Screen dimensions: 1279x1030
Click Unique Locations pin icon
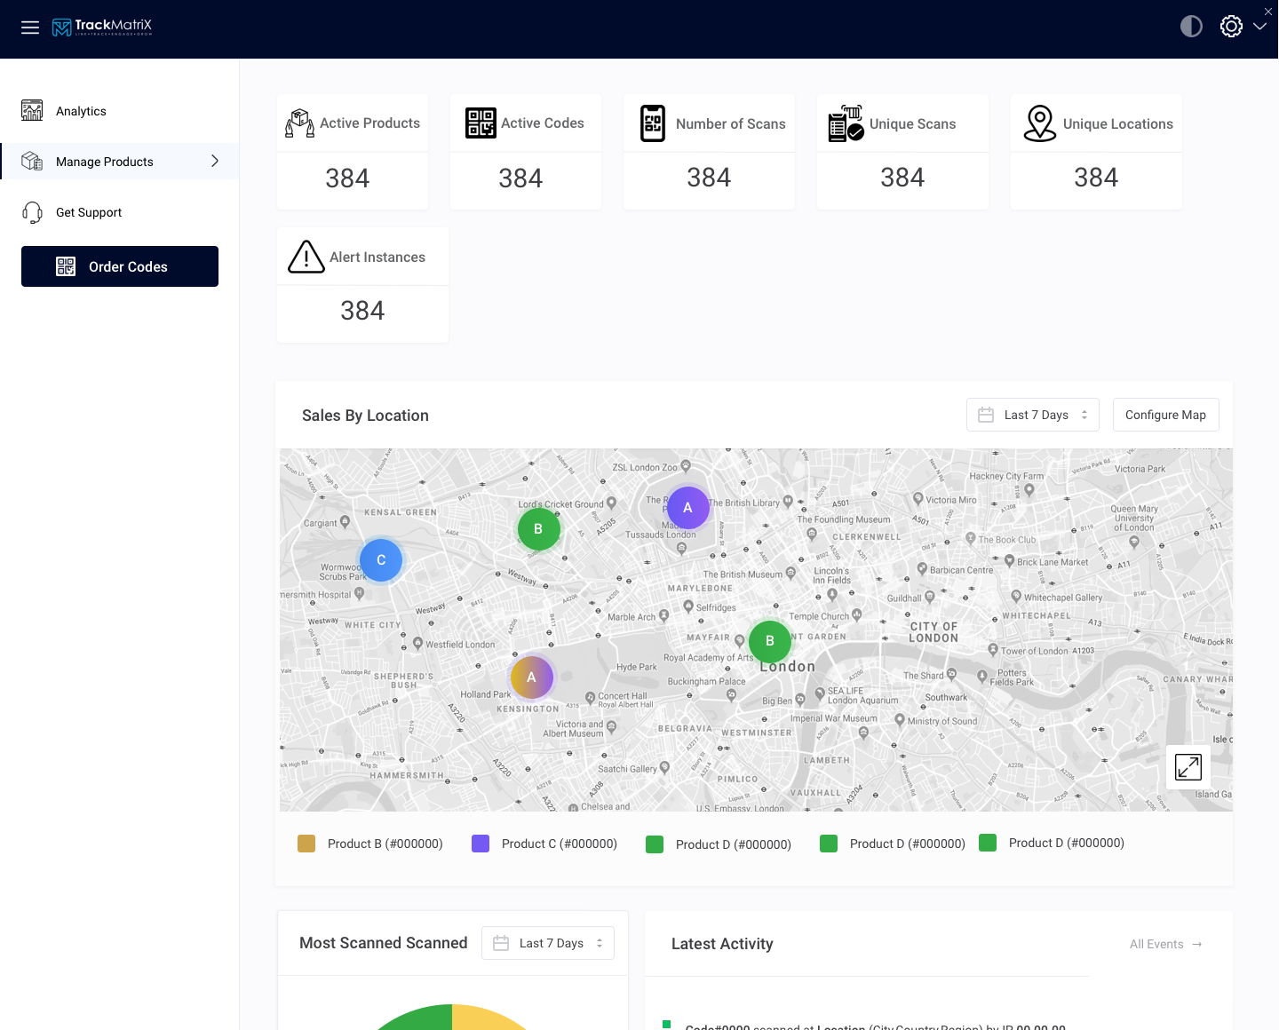tap(1040, 123)
